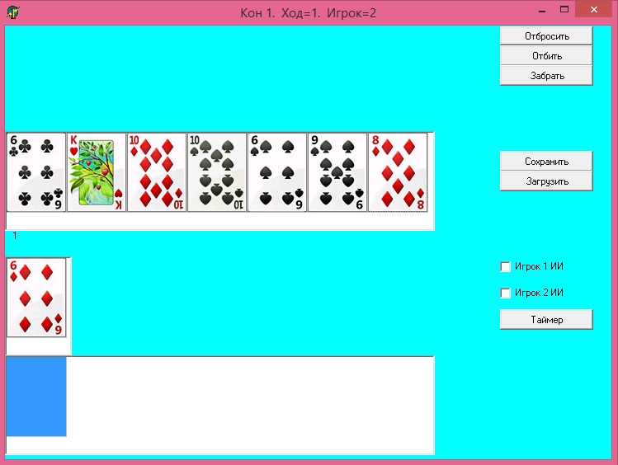
Task: Click the Отбить button
Action: click(546, 55)
